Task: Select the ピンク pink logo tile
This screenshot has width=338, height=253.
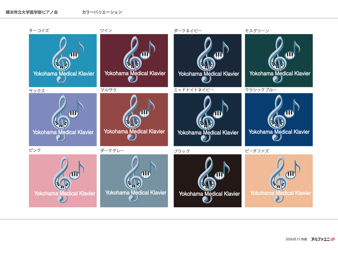Action: tap(63, 181)
